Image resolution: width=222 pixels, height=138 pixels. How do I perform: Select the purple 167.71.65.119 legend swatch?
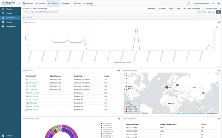coord(101,123)
